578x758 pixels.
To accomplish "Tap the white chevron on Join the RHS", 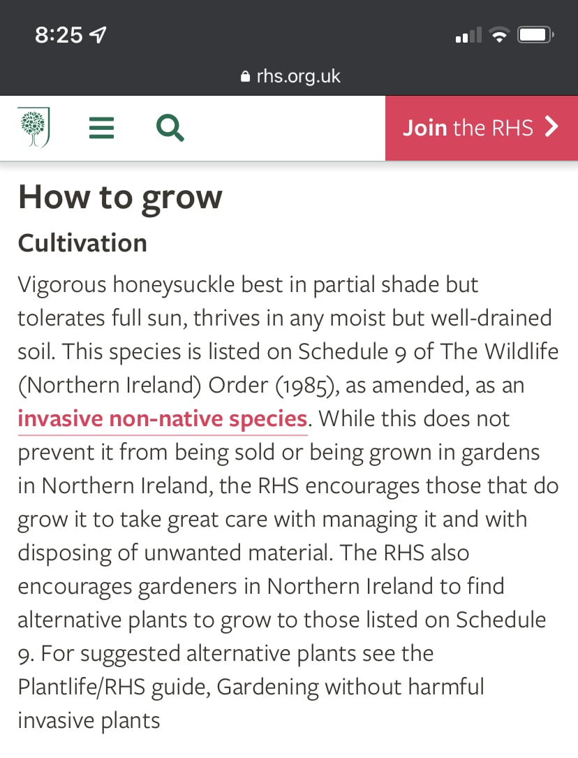I will [551, 127].
